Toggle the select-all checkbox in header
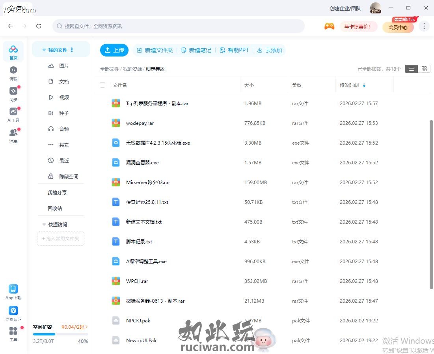434x354 pixels. pos(102,85)
